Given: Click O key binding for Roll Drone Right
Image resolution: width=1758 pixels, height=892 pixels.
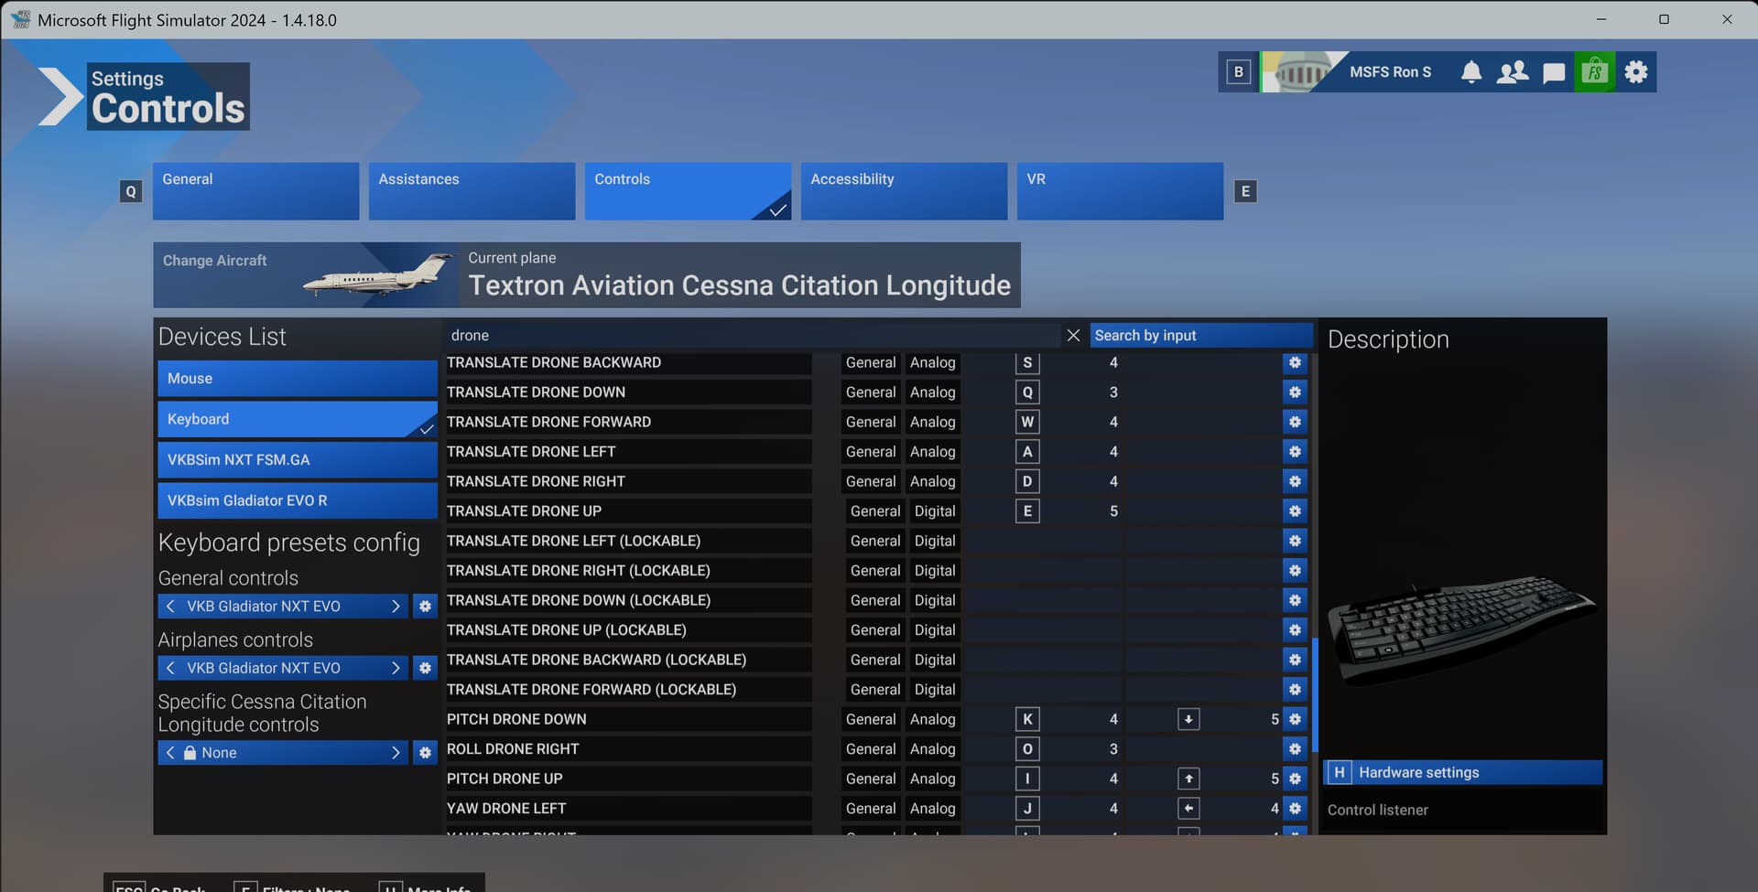Looking at the screenshot, I should pos(1027,749).
